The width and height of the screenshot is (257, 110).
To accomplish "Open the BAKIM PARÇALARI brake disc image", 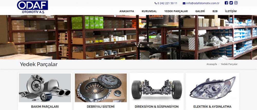I will (x=45, y=88).
